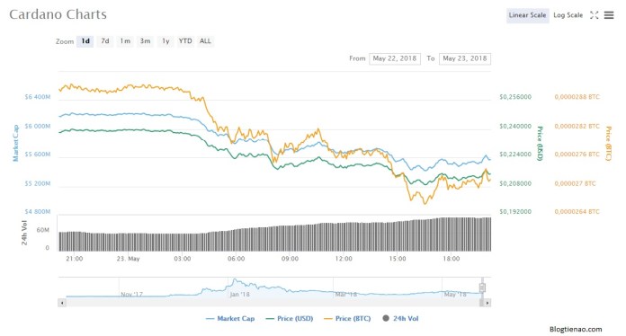This screenshot has width=626, height=336.
Task: Click the 06:00 time axis label
Action: point(237,259)
